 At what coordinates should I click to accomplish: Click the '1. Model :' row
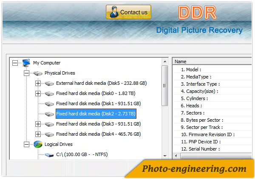212,70
